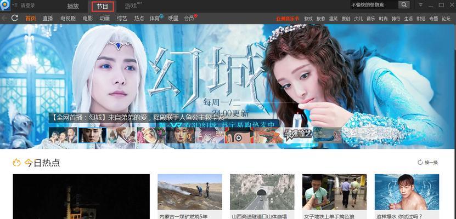Click the PPTV logo icon

click(x=5, y=5)
